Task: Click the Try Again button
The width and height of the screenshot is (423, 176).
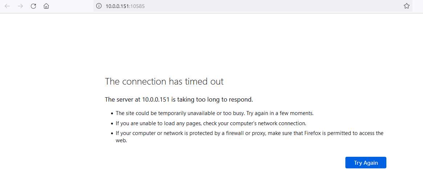Action: pos(366,163)
